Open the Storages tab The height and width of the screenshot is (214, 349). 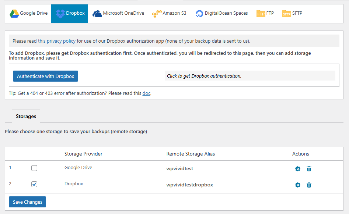pos(25,116)
